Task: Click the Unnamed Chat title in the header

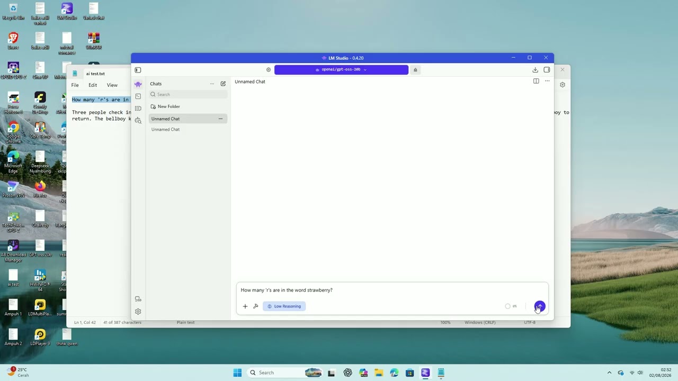Action: (250, 81)
